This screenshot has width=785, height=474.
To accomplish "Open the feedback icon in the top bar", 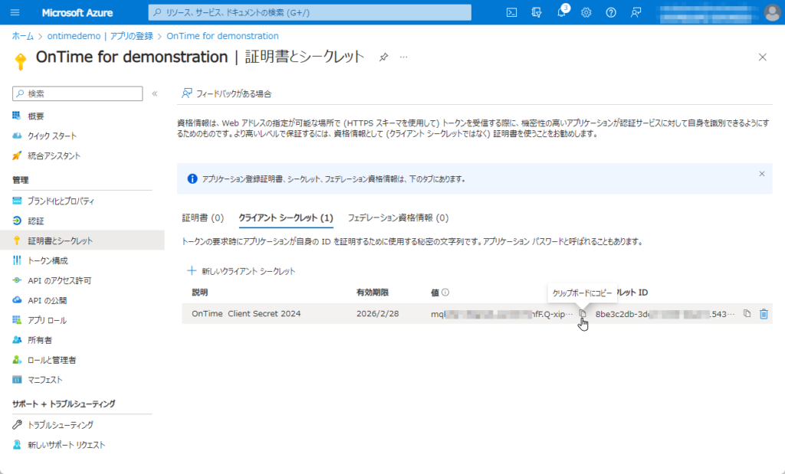I will [x=636, y=12].
